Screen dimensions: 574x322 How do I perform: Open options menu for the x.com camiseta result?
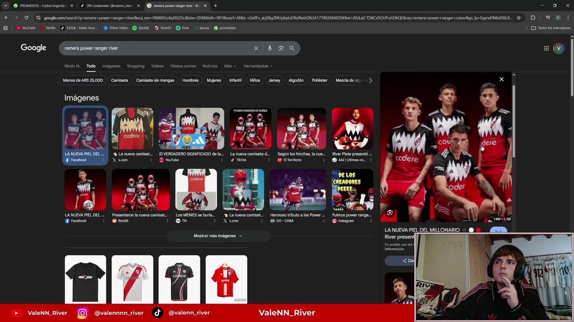[x=151, y=160]
